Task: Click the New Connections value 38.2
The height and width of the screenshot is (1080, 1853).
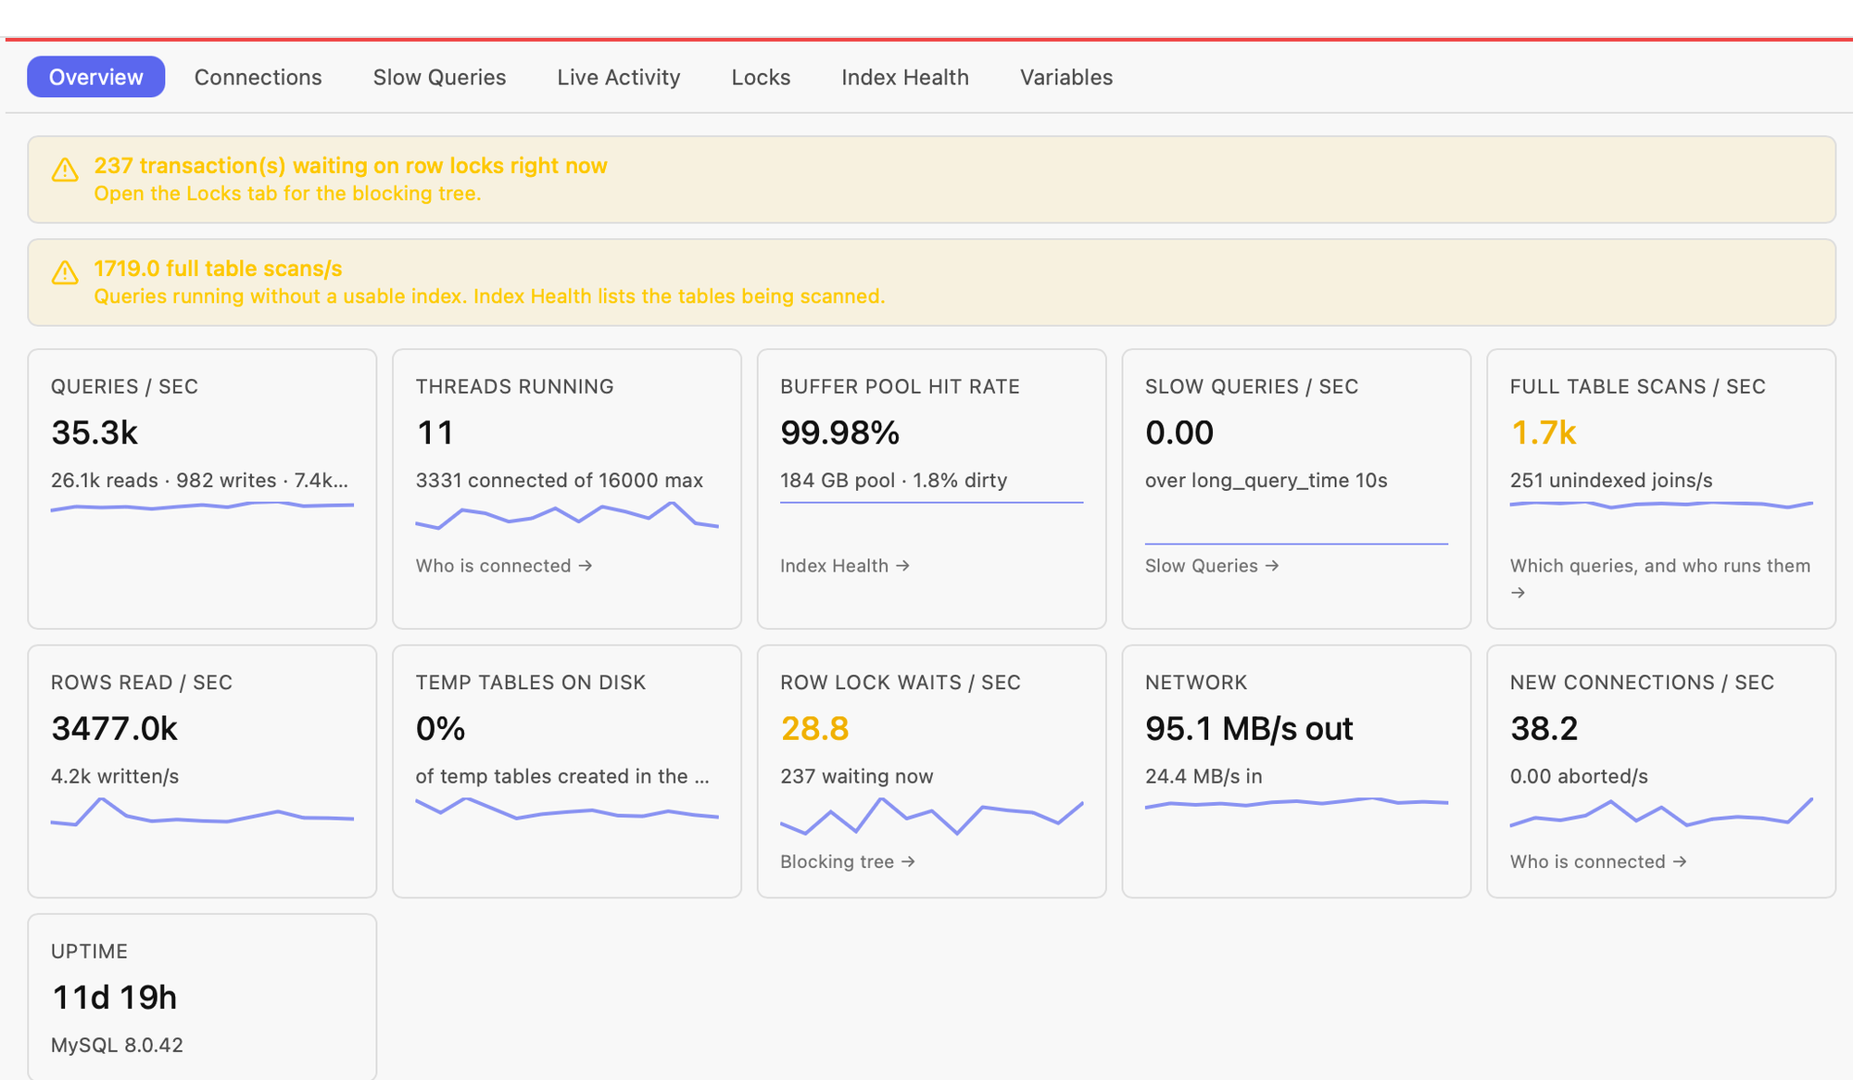Action: (1544, 729)
